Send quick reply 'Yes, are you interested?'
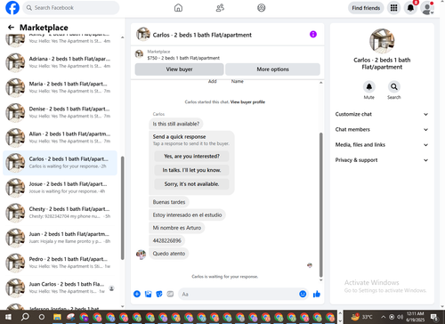 pos(191,156)
